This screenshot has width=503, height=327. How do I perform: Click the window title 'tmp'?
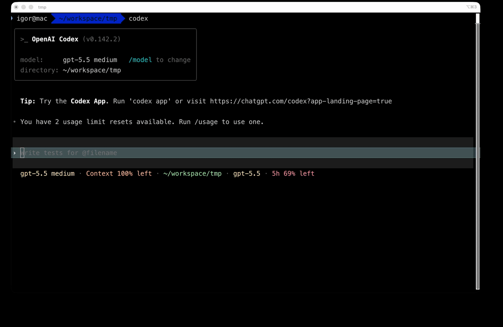(x=42, y=7)
